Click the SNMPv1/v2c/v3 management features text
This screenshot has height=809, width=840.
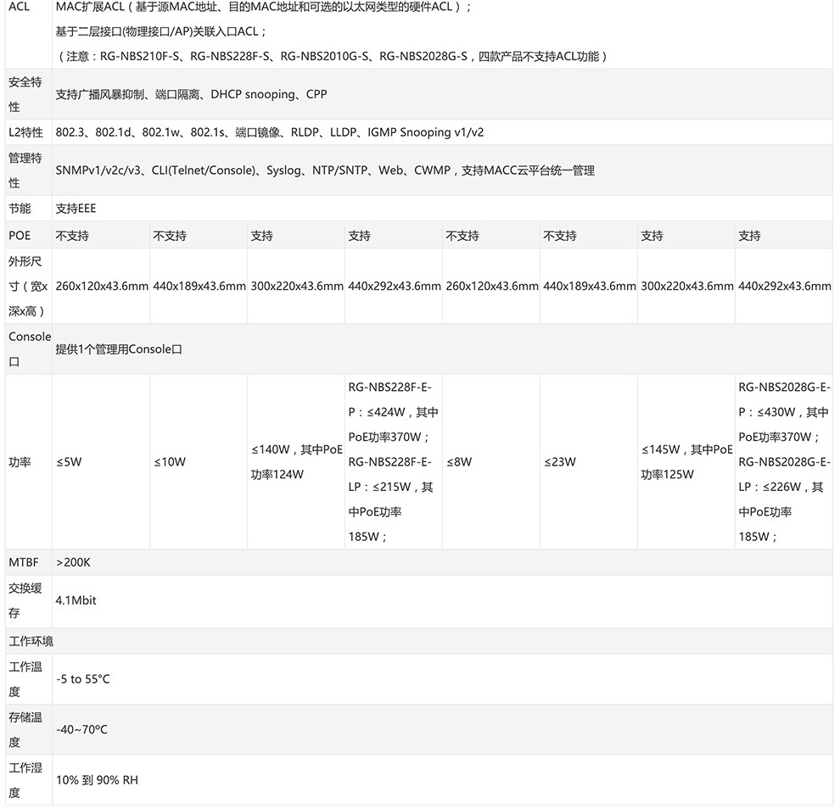325,170
